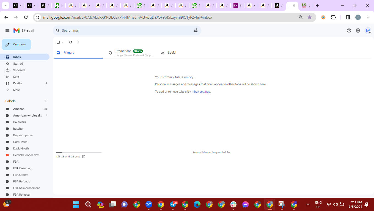Open Gmail Support help icon

(x=349, y=30)
